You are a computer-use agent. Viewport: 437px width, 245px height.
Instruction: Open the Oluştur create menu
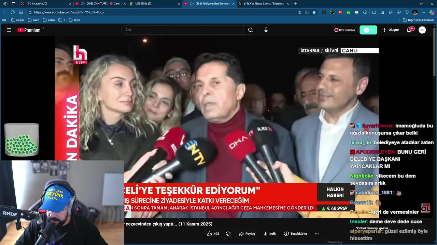click(390, 30)
